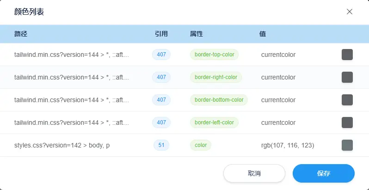This screenshot has width=369, height=190.
Task: Select the styles.css?version=142 path text
Action: 62,145
